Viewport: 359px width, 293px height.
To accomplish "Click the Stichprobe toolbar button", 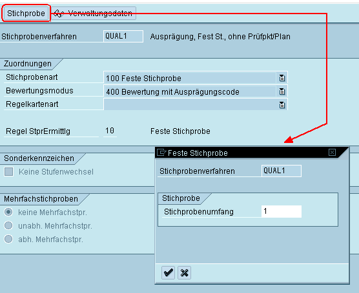I will pos(26,14).
